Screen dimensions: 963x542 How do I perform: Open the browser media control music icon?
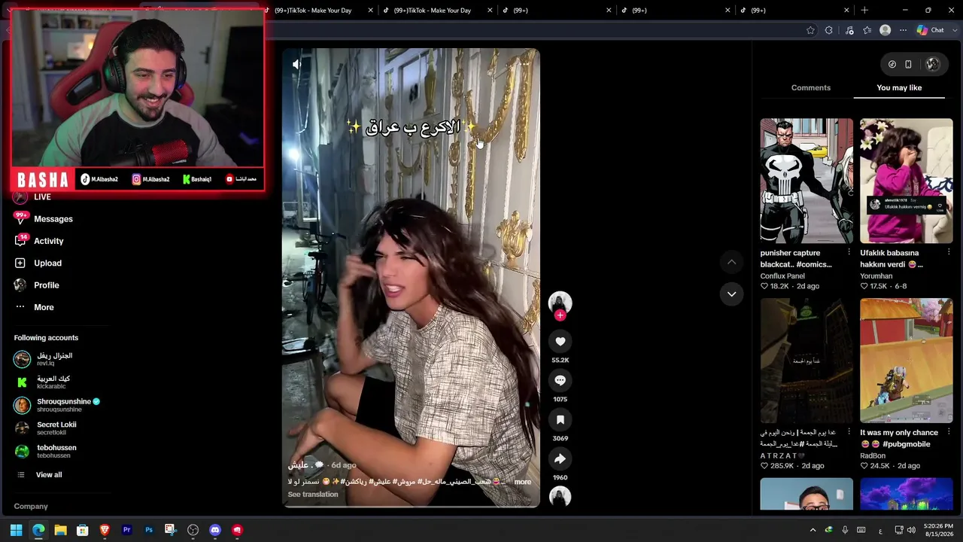pos(849,30)
